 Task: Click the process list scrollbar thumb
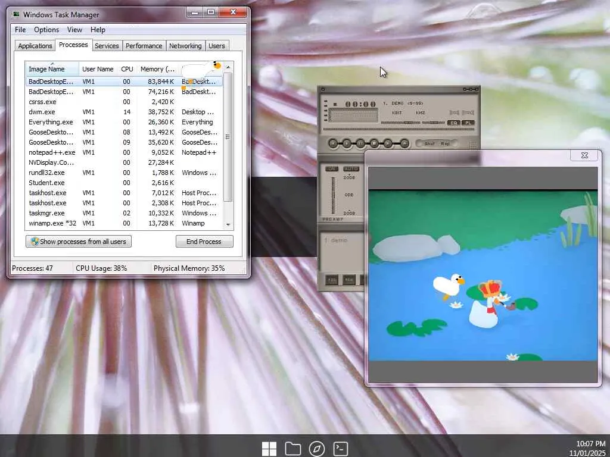[x=228, y=137]
